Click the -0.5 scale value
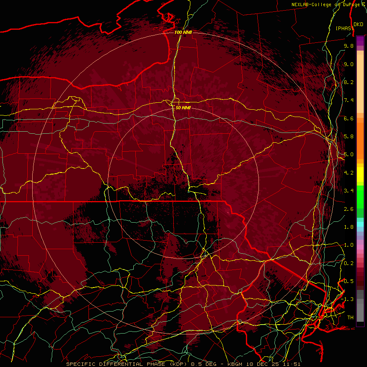The width and height of the screenshot is (367, 367). pyautogui.click(x=347, y=281)
